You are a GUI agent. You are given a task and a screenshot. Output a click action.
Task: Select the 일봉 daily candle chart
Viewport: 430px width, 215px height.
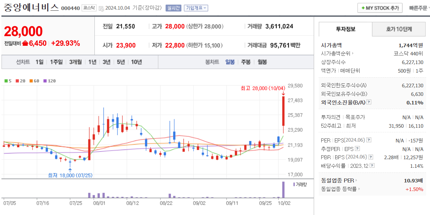point(230,62)
